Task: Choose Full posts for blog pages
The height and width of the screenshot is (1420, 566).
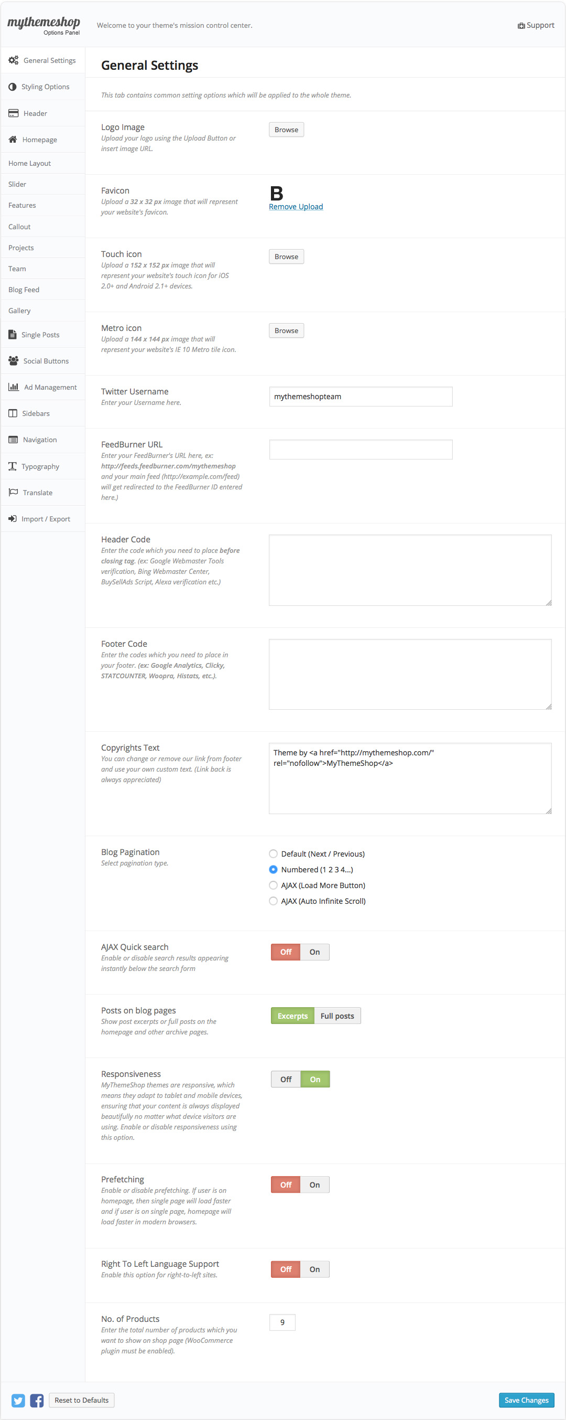Action: pos(337,1016)
